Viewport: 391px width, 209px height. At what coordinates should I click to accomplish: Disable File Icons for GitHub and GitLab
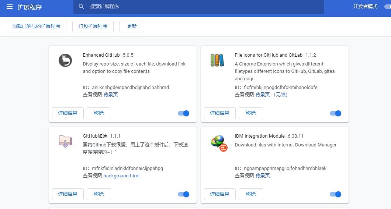335,113
